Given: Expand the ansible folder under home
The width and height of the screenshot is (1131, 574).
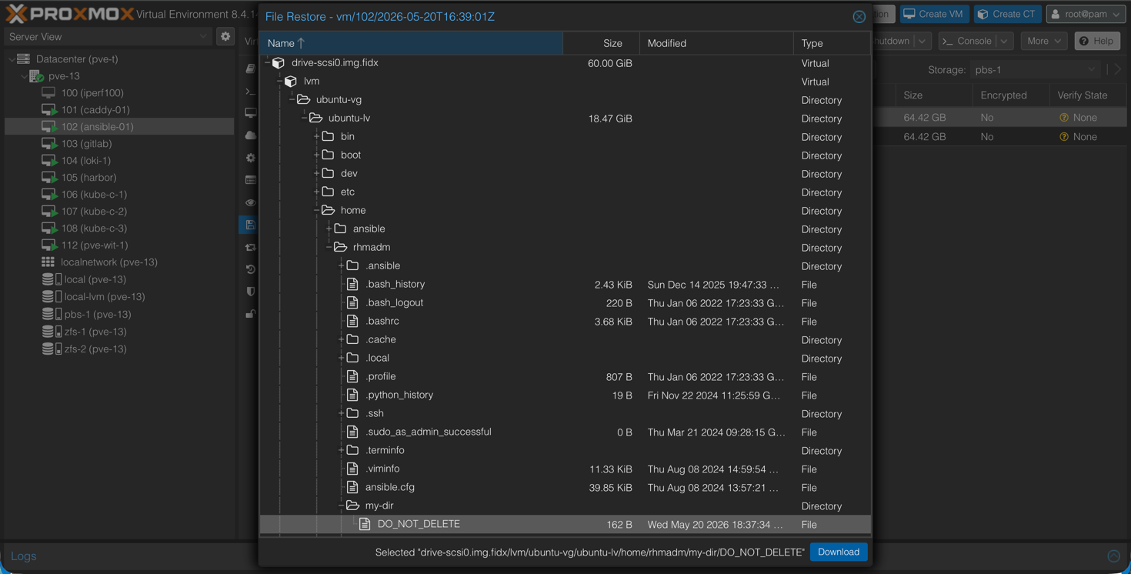Looking at the screenshot, I should pos(329,229).
